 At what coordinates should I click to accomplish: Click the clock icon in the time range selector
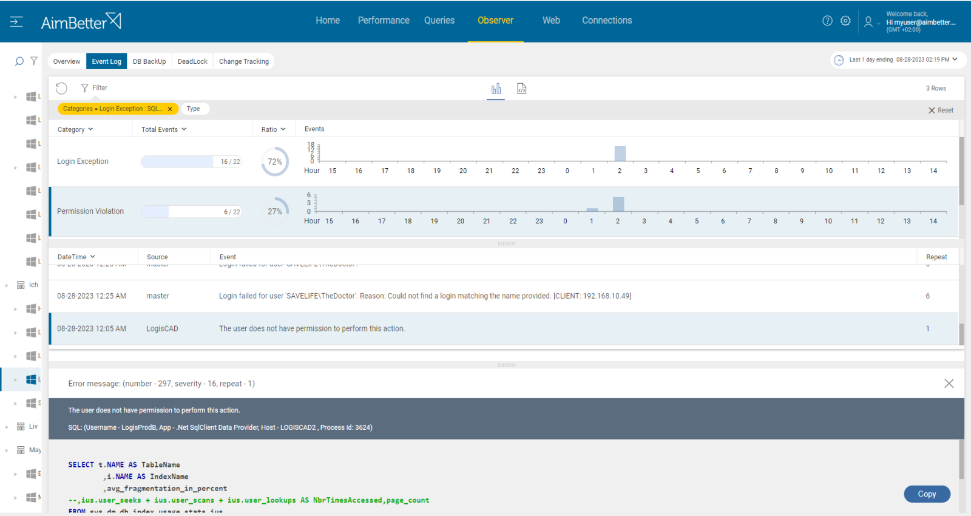coord(839,60)
